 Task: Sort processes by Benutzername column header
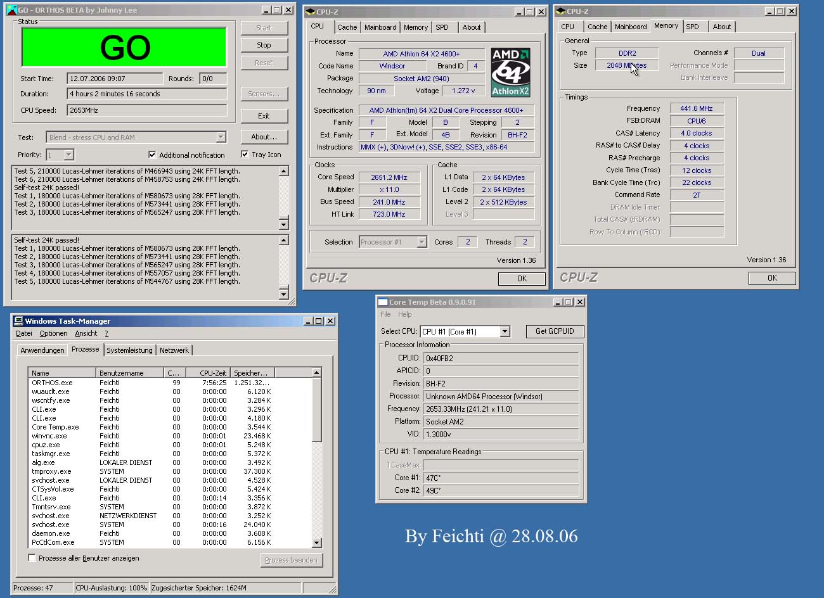(x=130, y=373)
